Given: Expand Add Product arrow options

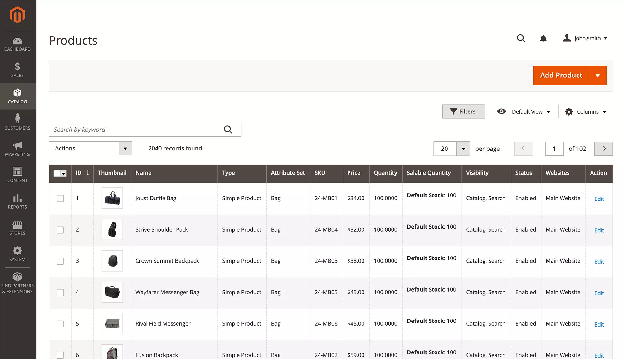Looking at the screenshot, I should pyautogui.click(x=597, y=75).
